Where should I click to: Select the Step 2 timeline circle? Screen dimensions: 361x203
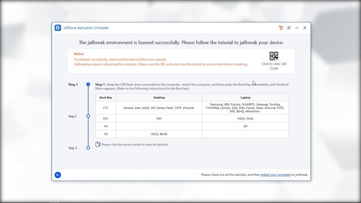coord(88,116)
